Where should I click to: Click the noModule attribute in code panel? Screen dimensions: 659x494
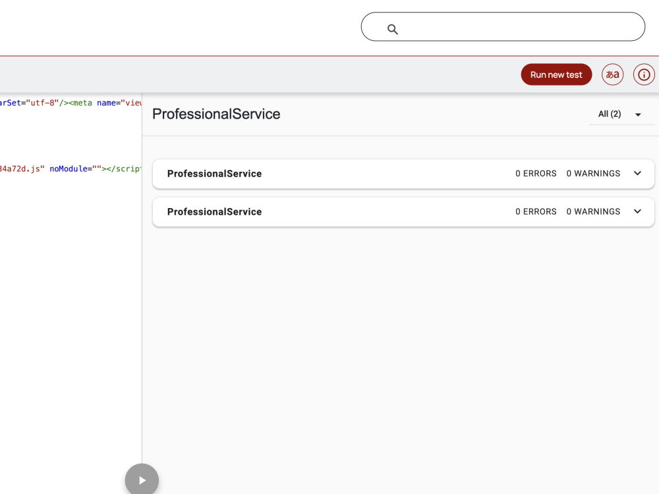pyautogui.click(x=69, y=169)
